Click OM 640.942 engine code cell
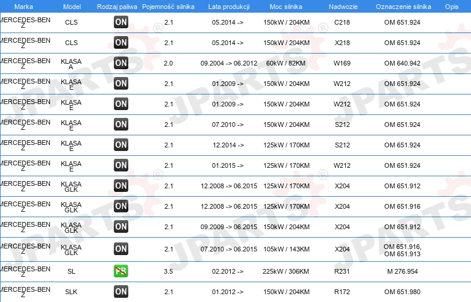The width and height of the screenshot is (471, 302). point(402,63)
